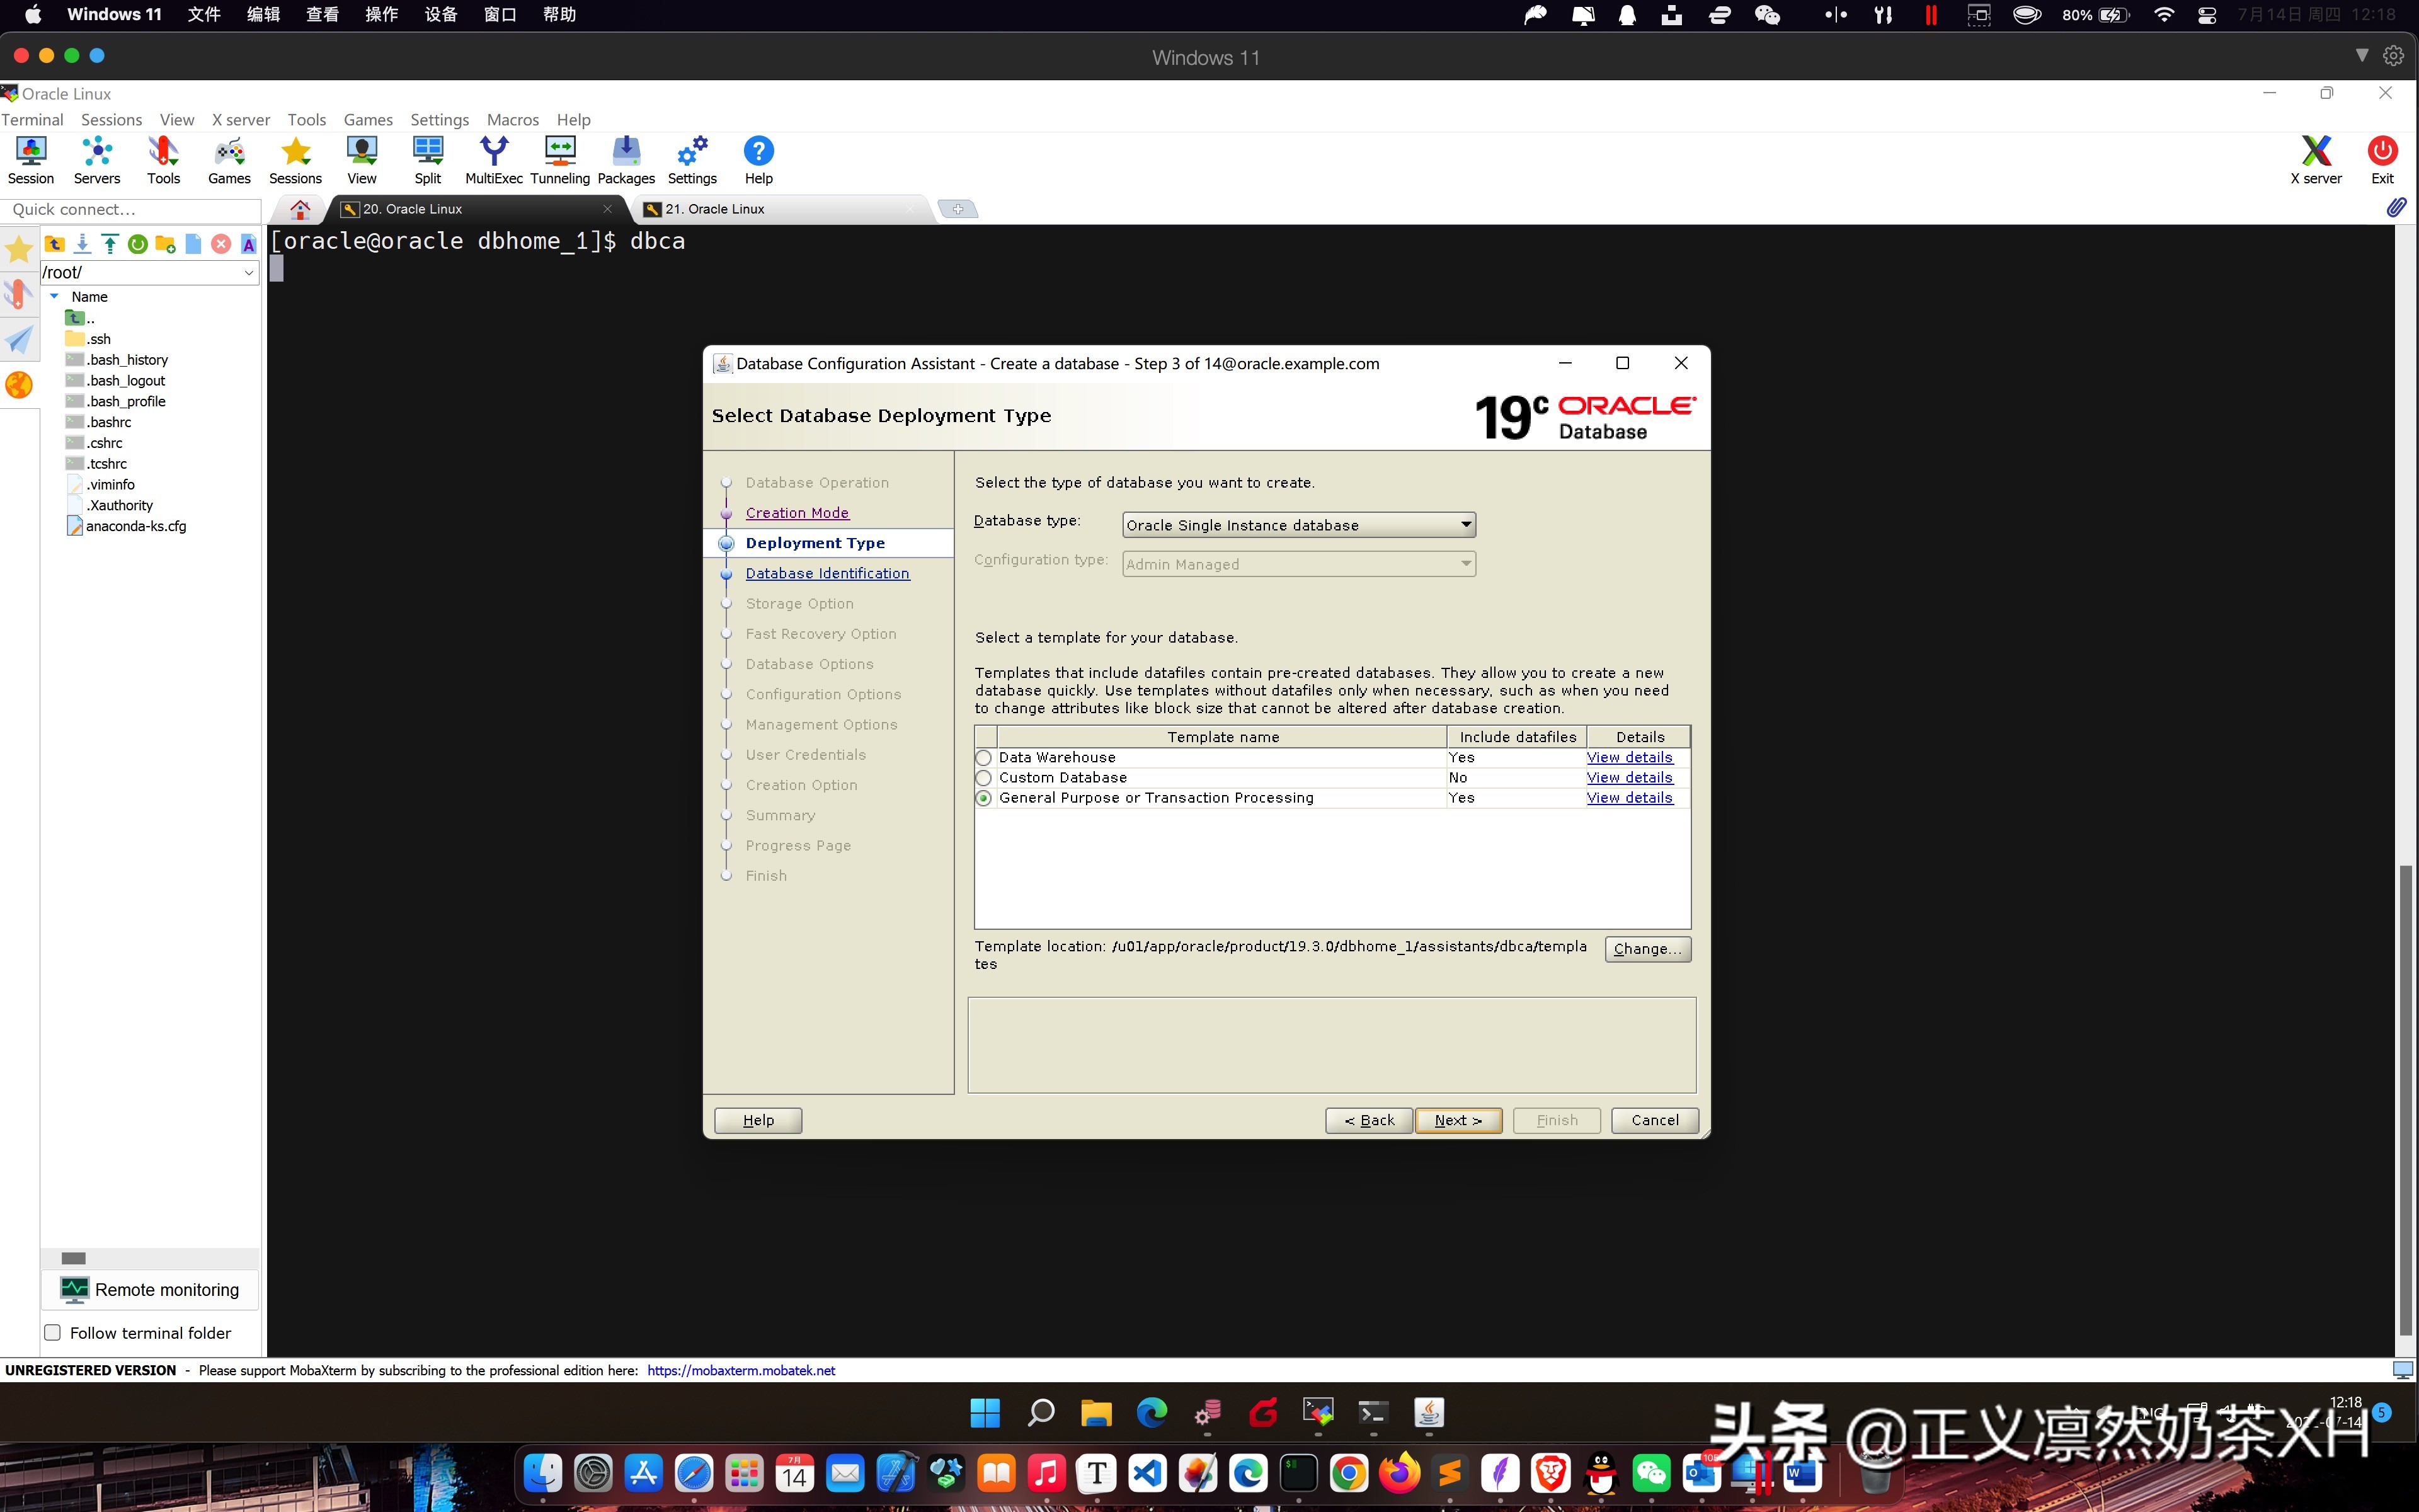
Task: Select the Custom Database template
Action: click(985, 777)
